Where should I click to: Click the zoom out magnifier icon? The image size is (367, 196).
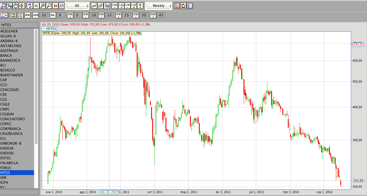[49, 6]
